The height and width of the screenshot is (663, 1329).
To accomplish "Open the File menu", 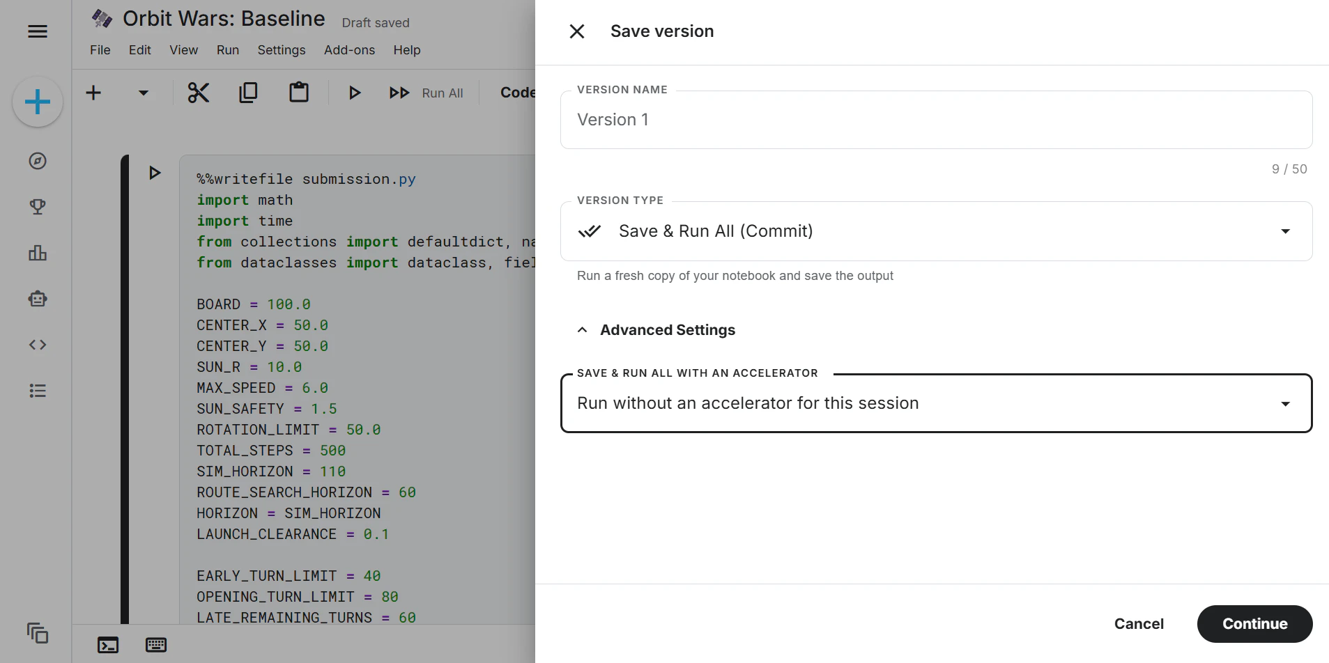I will [x=100, y=50].
